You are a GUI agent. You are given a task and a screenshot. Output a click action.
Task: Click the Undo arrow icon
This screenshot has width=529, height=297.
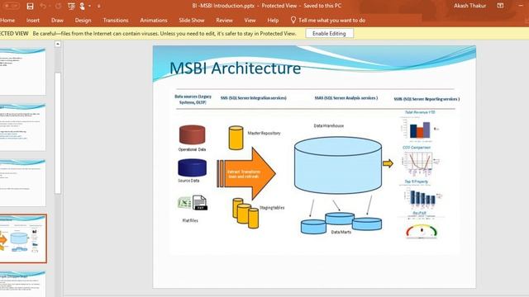click(x=43, y=6)
